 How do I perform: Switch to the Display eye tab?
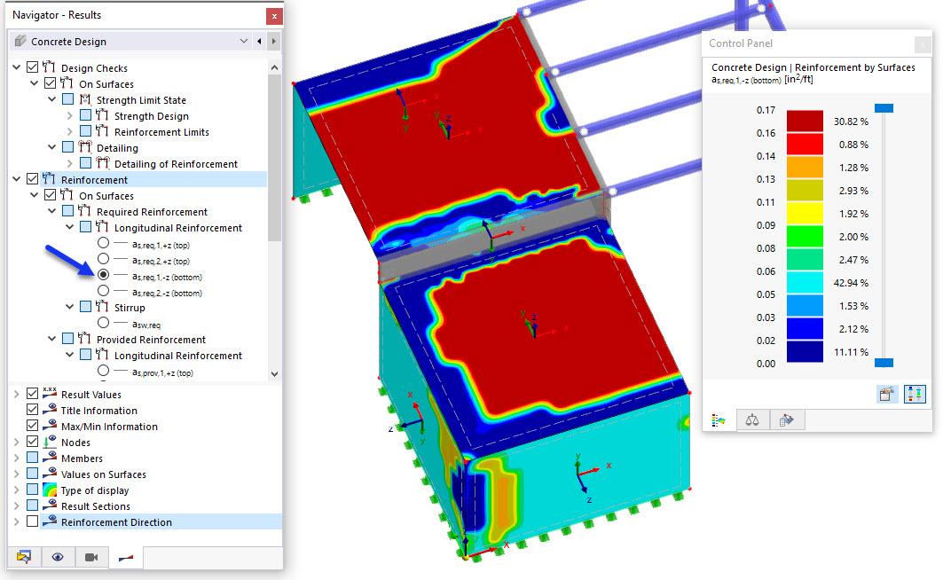[x=58, y=557]
